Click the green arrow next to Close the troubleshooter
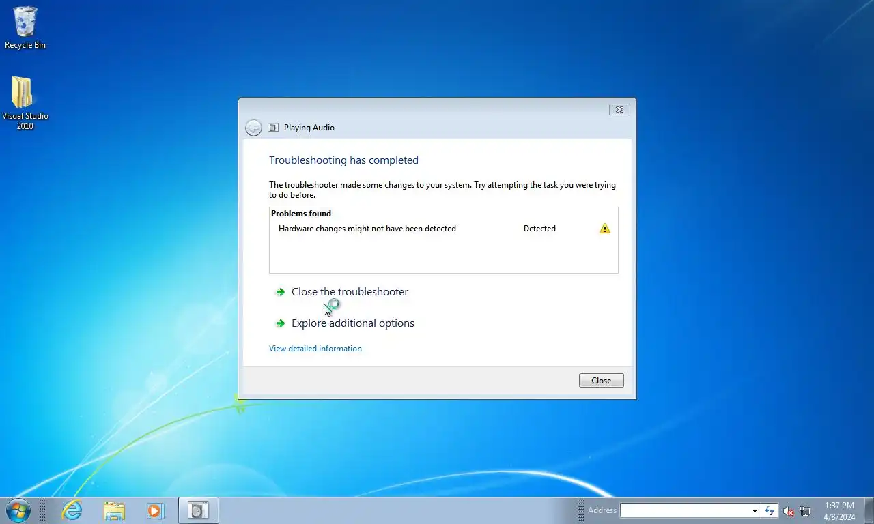This screenshot has height=524, width=874. 280,292
